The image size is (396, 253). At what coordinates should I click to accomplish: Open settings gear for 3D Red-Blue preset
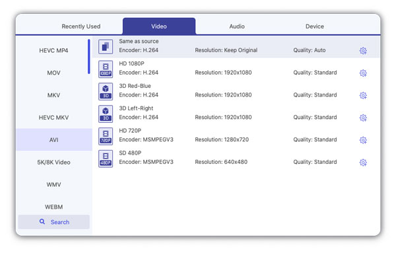(363, 95)
